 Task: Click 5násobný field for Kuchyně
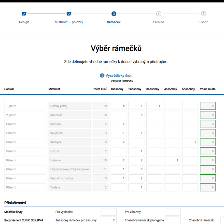pos(190,142)
